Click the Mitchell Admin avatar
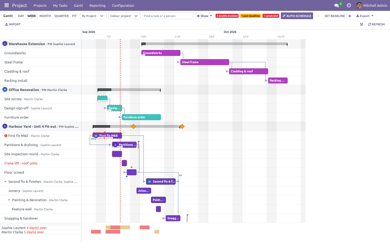390x249 pixels. click(x=359, y=5)
